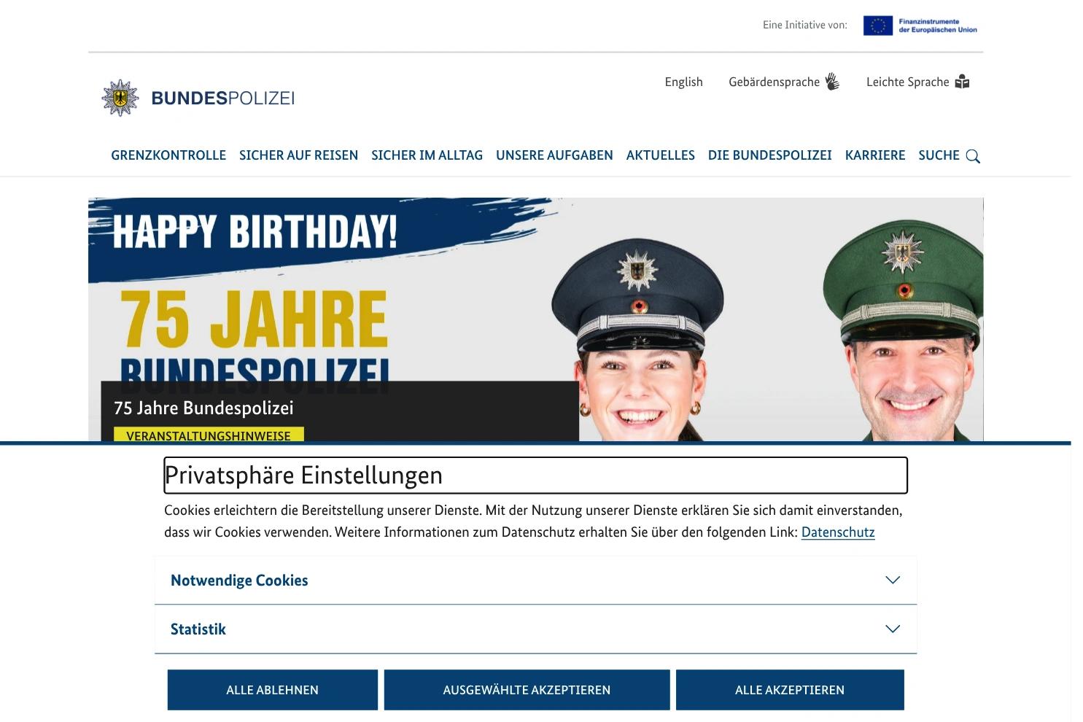Click the Alle Ablehnen button
The image size is (1083, 722).
(x=273, y=690)
